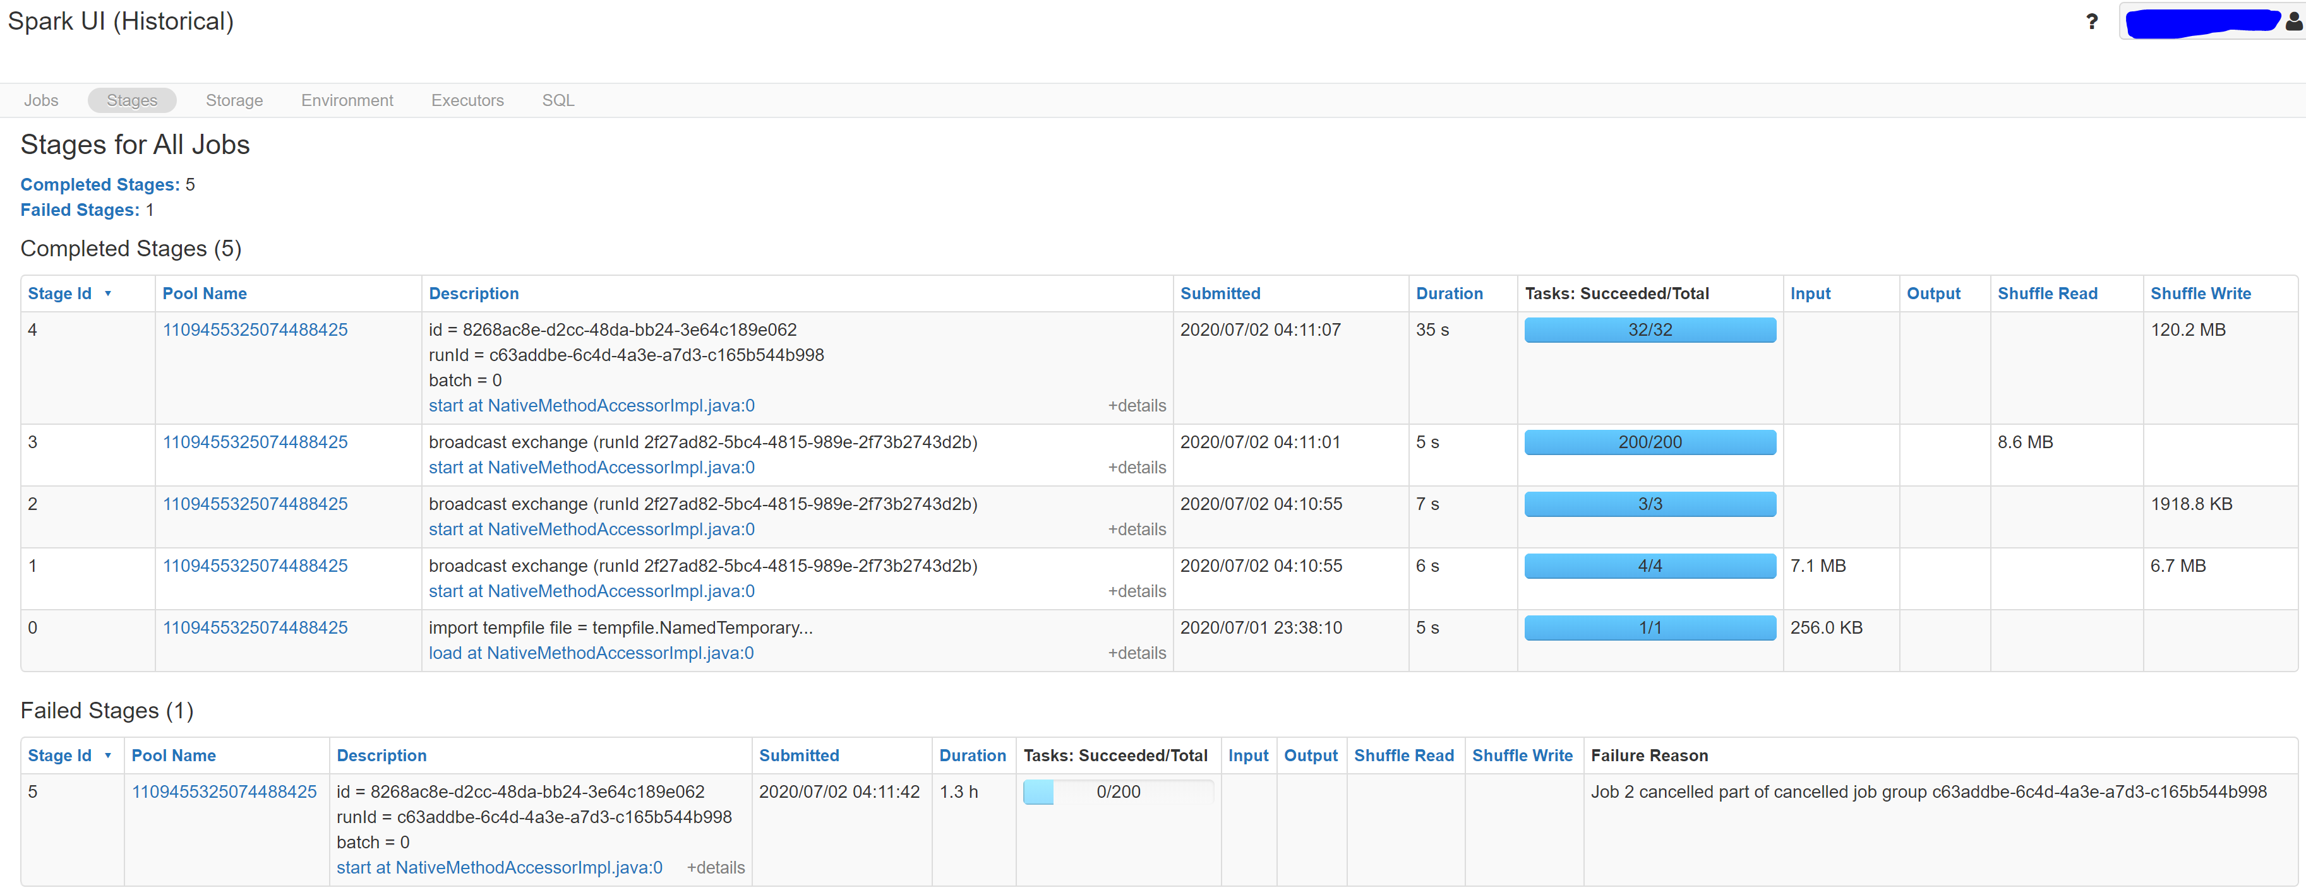The height and width of the screenshot is (895, 2306).
Task: Jump to the Failed Stages link
Action: tap(80, 210)
